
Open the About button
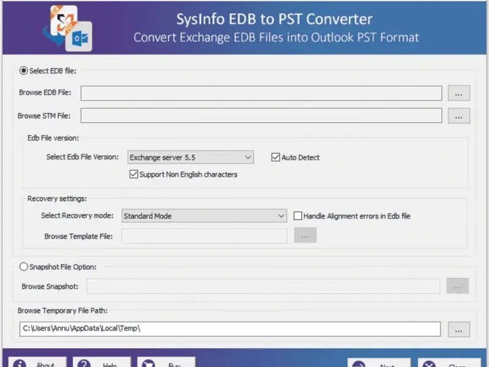[37, 362]
